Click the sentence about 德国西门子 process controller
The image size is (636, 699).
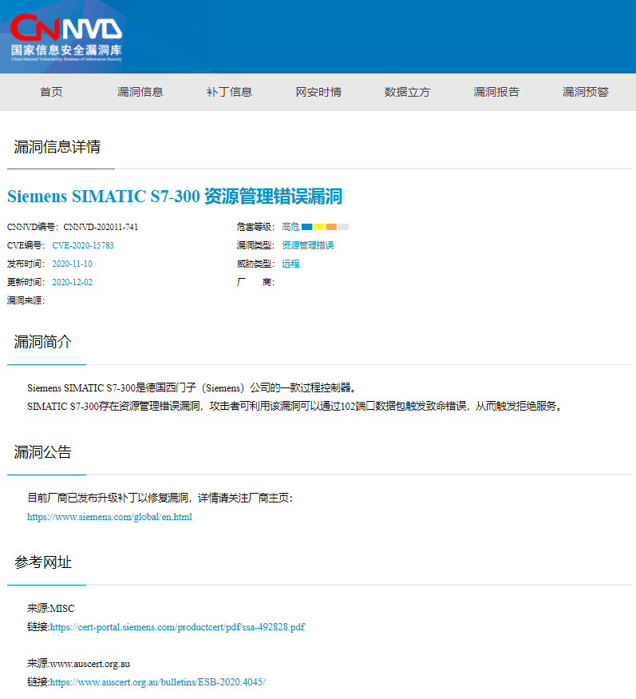192,387
